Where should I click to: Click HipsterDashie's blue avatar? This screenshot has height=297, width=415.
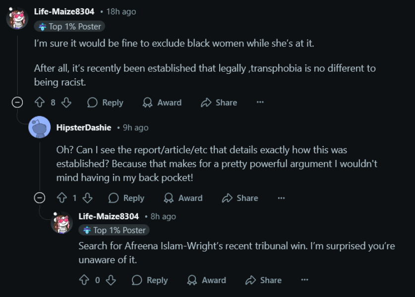pyautogui.click(x=40, y=127)
